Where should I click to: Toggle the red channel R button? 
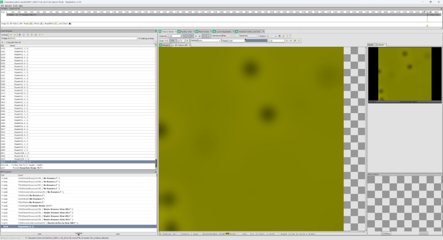click(x=184, y=36)
